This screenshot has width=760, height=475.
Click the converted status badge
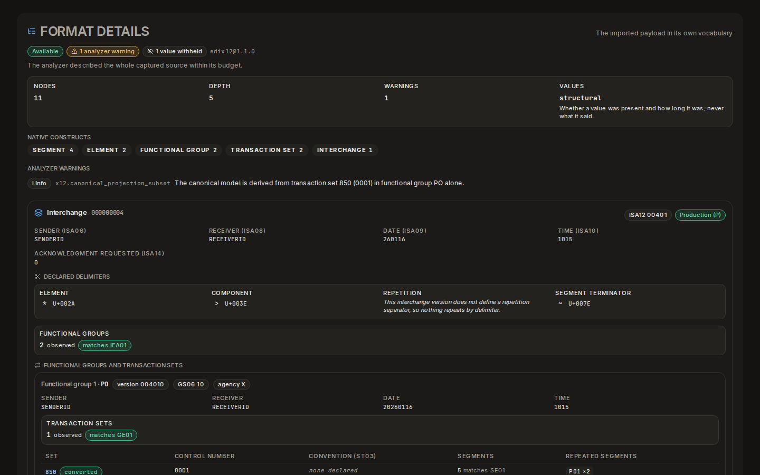(x=81, y=471)
